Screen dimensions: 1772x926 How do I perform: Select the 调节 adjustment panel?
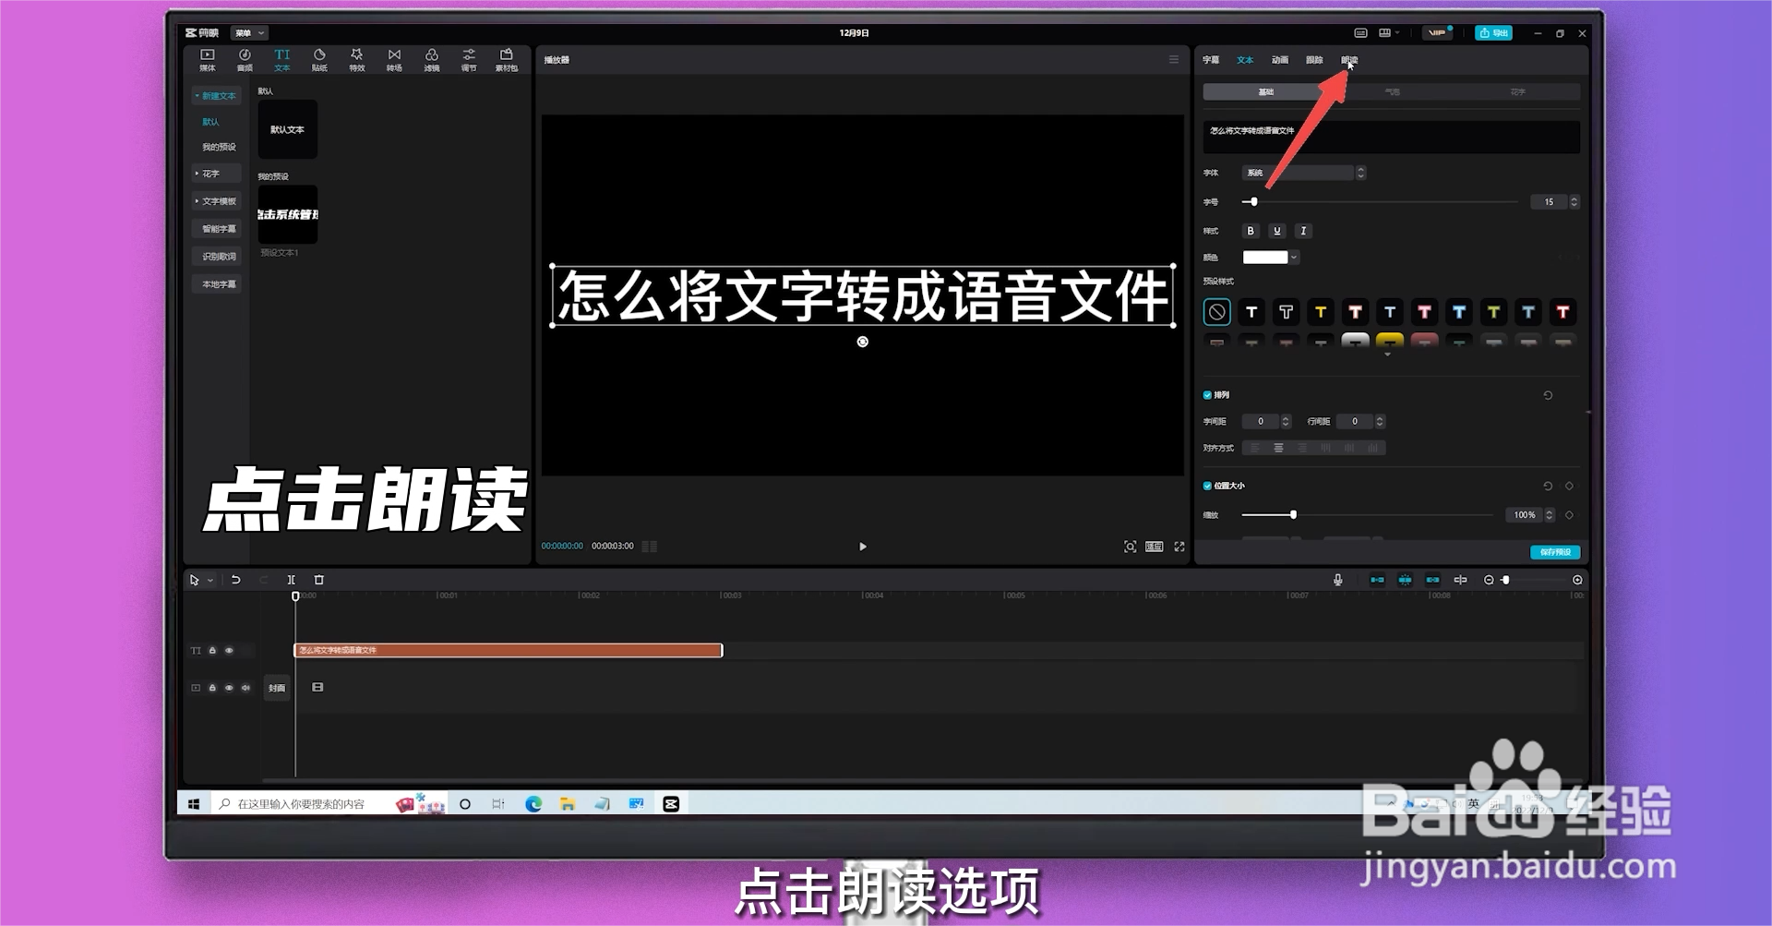point(468,59)
